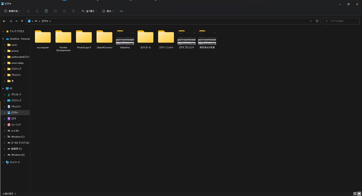Open the Windows (G:) drive
The image size is (362, 196).
tap(16, 155)
